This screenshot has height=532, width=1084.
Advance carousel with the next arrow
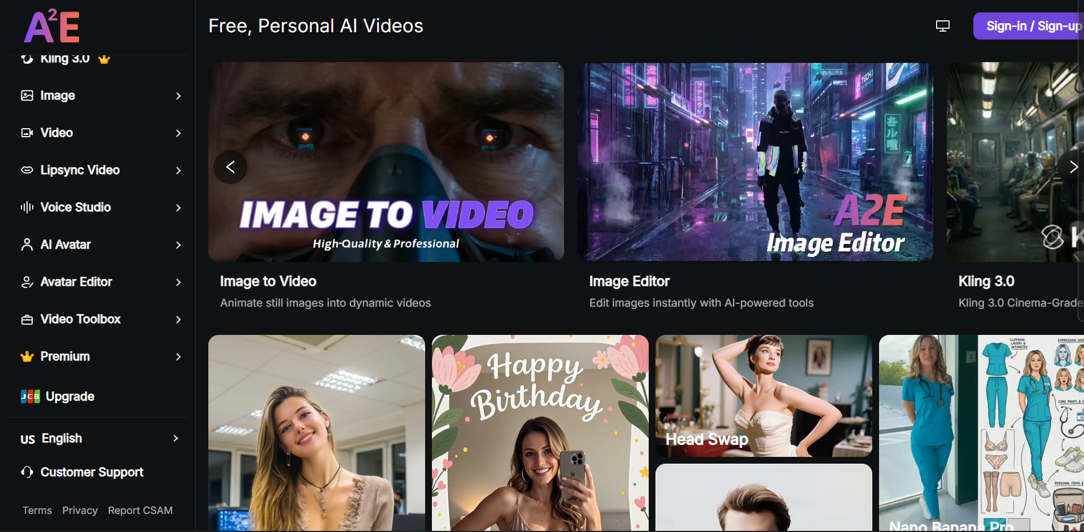[x=1072, y=167]
